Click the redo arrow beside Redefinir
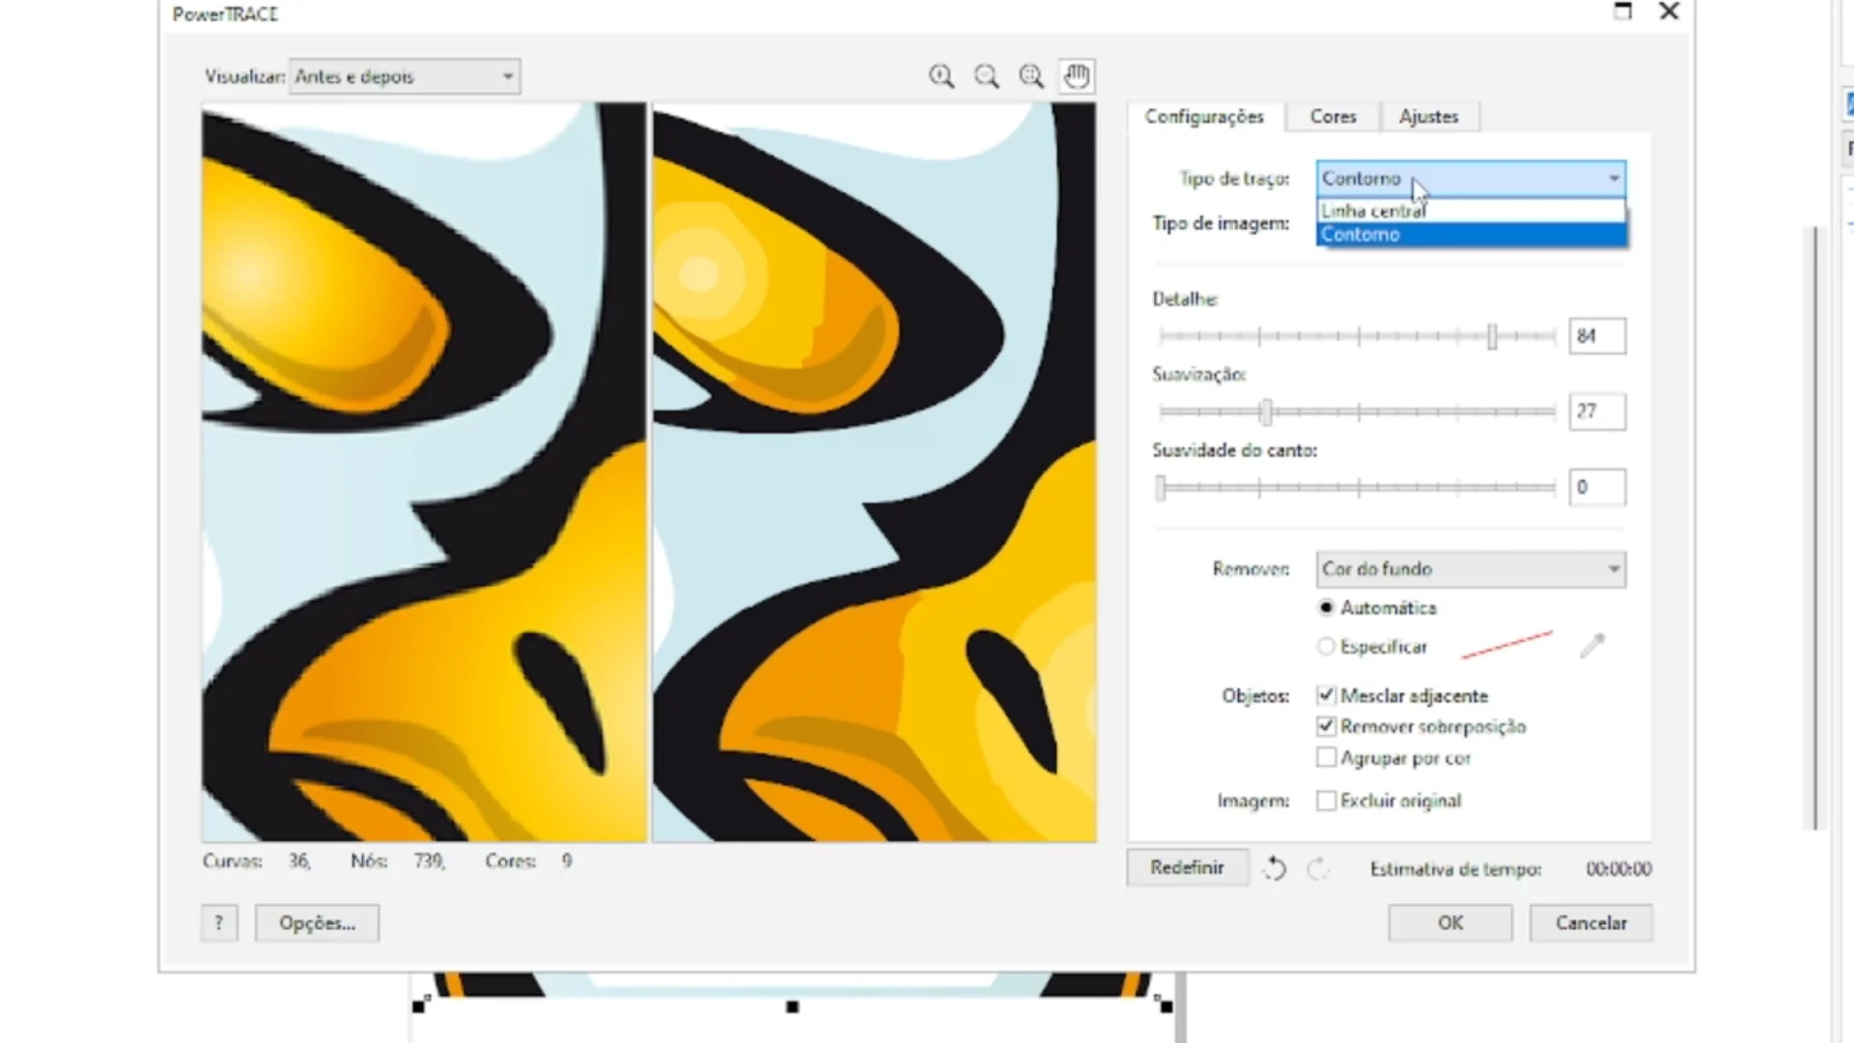1854x1043 pixels. (1317, 868)
